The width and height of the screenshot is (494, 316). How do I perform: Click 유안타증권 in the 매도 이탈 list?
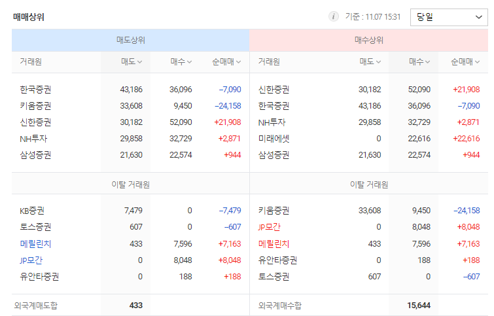click(39, 277)
